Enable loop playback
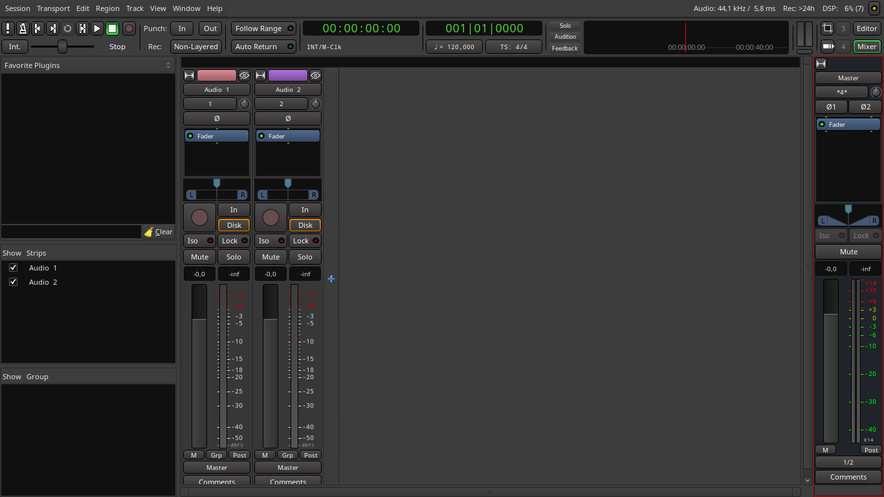The height and width of the screenshot is (497, 884). pos(67,28)
